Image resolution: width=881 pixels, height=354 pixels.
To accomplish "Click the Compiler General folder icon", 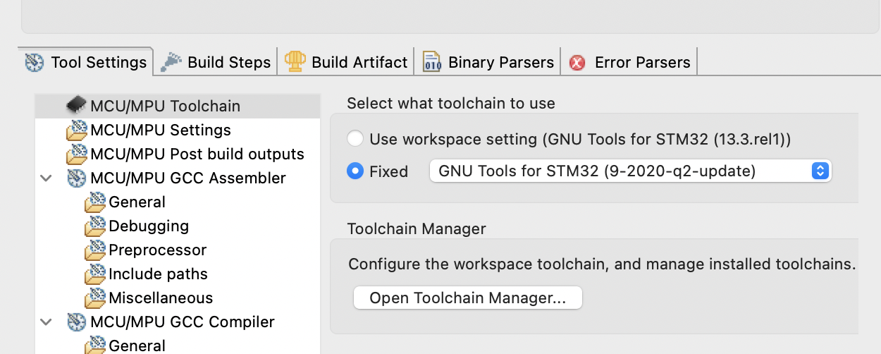I will tap(95, 346).
